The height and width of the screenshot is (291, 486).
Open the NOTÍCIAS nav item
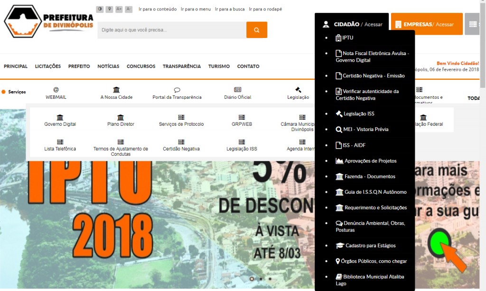click(108, 66)
